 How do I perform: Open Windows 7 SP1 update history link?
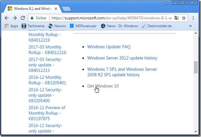click(x=122, y=72)
